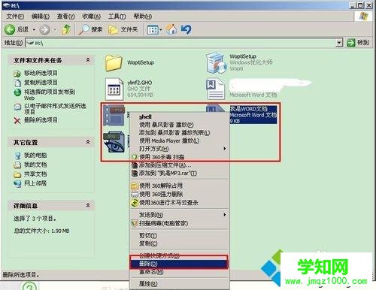
Task: Select the WoptiSetup folder icon
Action: click(114, 62)
